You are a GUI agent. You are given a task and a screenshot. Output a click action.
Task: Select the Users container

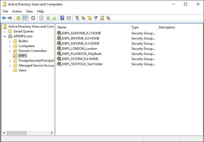click(x=23, y=70)
